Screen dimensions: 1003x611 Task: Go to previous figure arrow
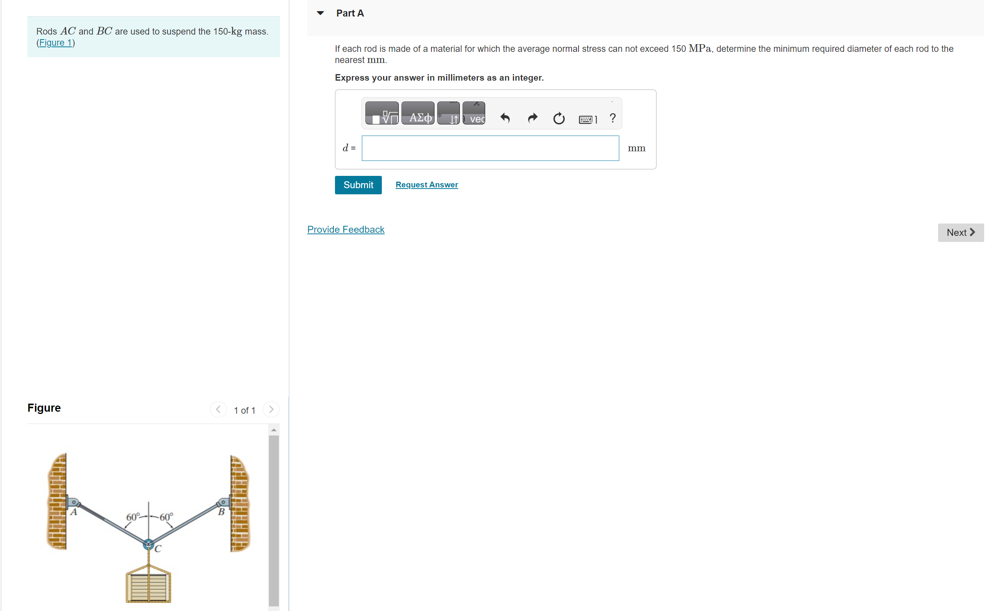[x=218, y=409]
